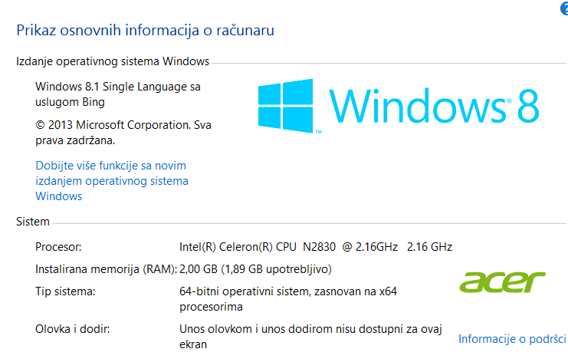This screenshot has height=362, width=568.
Task: Open the Dobijte više funkcije link
Action: coord(112,181)
